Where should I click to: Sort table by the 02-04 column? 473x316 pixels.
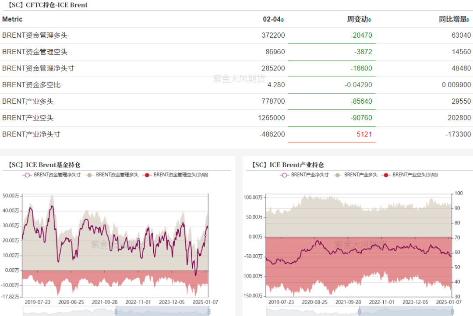(x=282, y=20)
